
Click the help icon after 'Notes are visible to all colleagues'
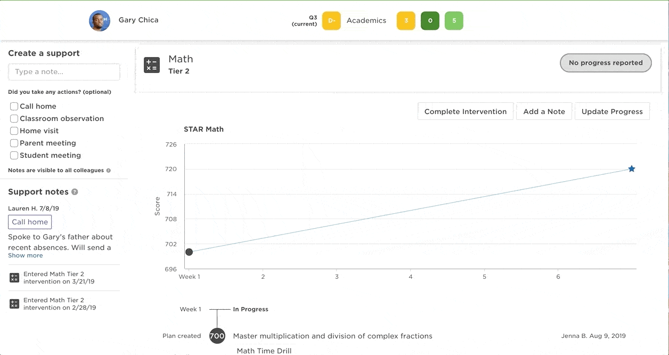109,170
